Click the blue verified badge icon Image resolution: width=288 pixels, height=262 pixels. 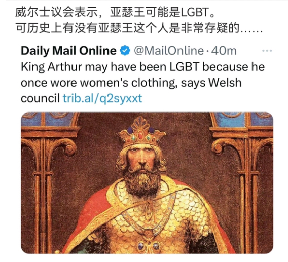point(125,51)
